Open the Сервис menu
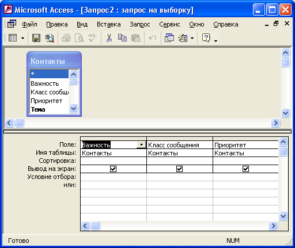The height and width of the screenshot is (248, 295). point(169,24)
